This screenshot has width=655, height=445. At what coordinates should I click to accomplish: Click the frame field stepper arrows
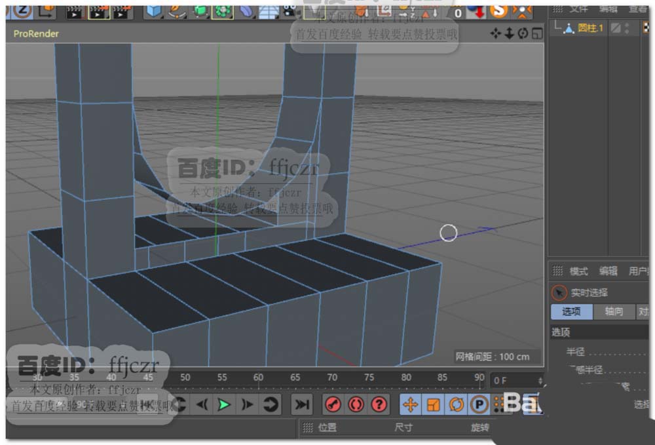540,381
